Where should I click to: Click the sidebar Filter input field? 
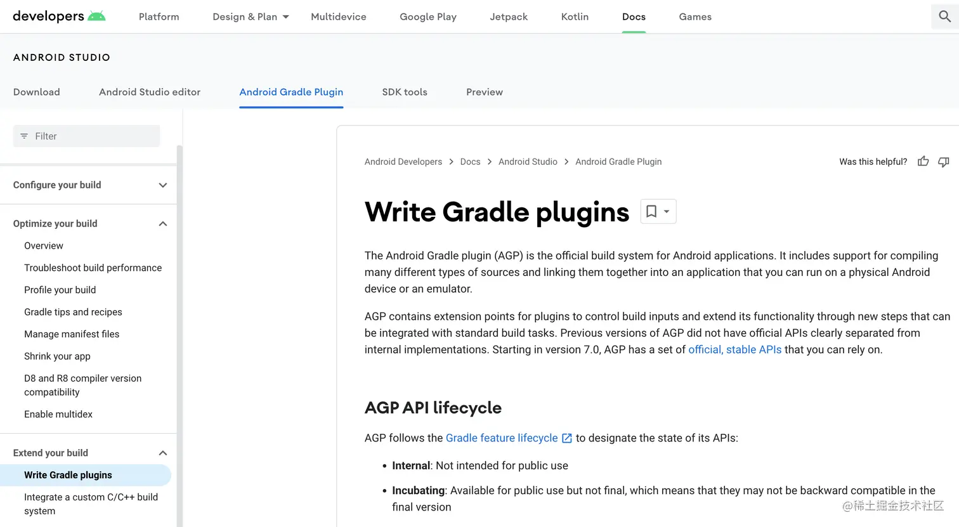click(x=86, y=136)
